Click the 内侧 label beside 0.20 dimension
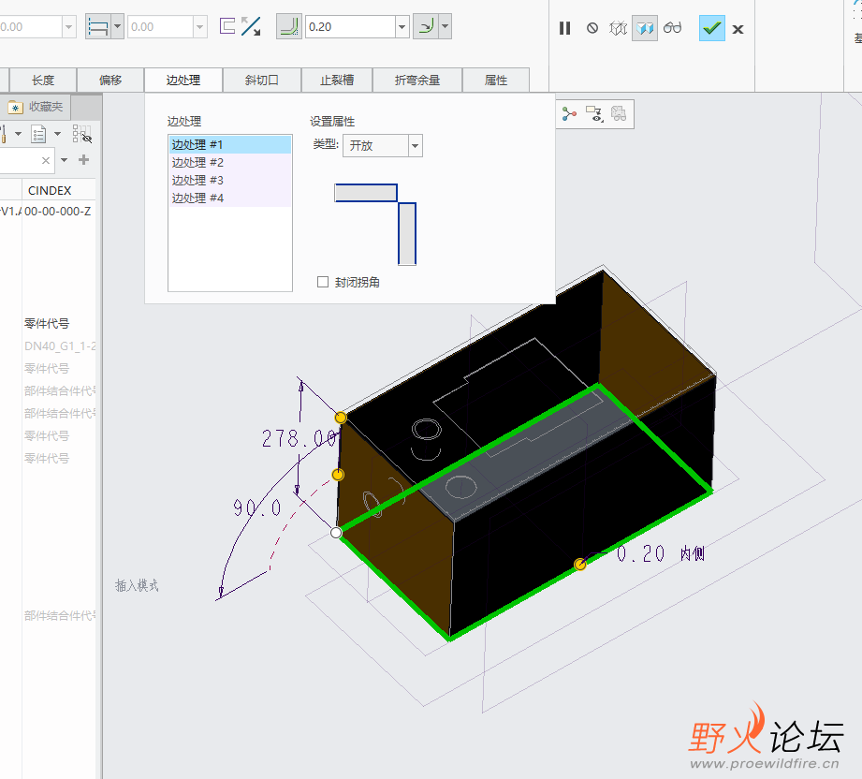862x779 pixels. click(x=693, y=553)
